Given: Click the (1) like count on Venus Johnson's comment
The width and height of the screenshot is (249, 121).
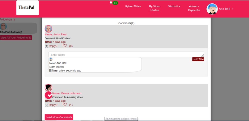Looking at the screenshot, I should [71, 105].
